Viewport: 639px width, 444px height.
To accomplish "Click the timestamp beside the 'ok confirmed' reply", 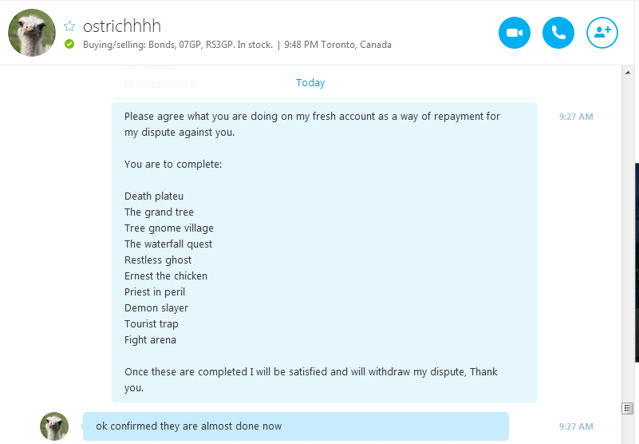I will click(x=576, y=426).
